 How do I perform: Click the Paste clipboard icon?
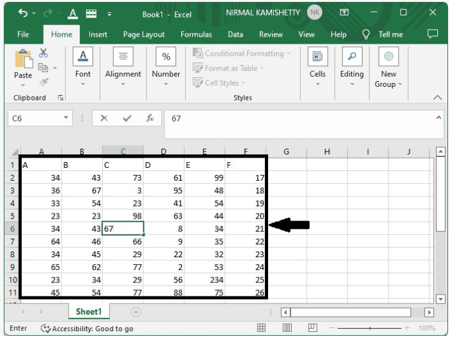click(24, 59)
